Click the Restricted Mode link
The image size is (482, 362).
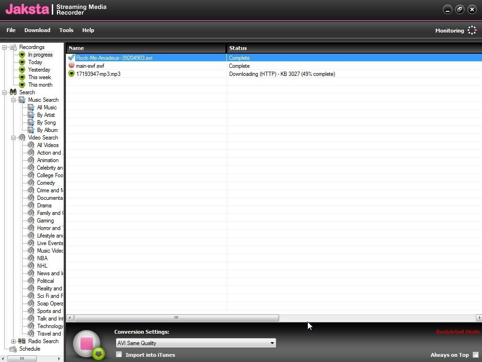(x=458, y=332)
